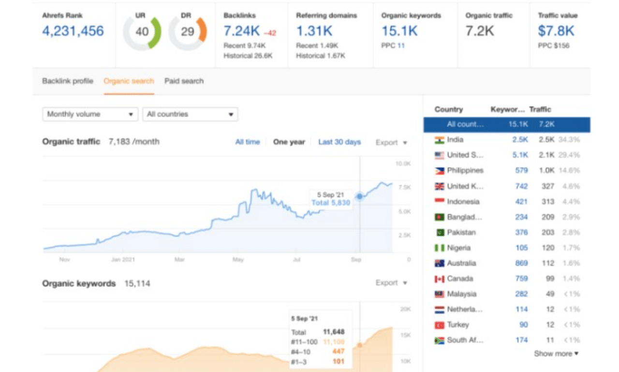
Task: Select the Last 30 days range
Action: 339,142
